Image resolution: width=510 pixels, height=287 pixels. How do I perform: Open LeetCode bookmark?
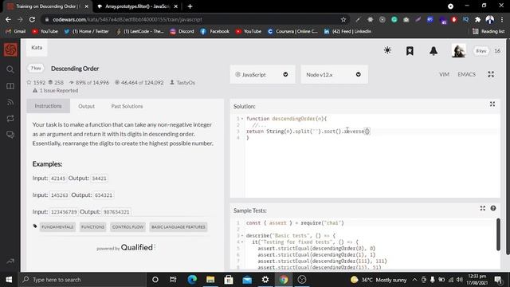pyautogui.click(x=140, y=31)
